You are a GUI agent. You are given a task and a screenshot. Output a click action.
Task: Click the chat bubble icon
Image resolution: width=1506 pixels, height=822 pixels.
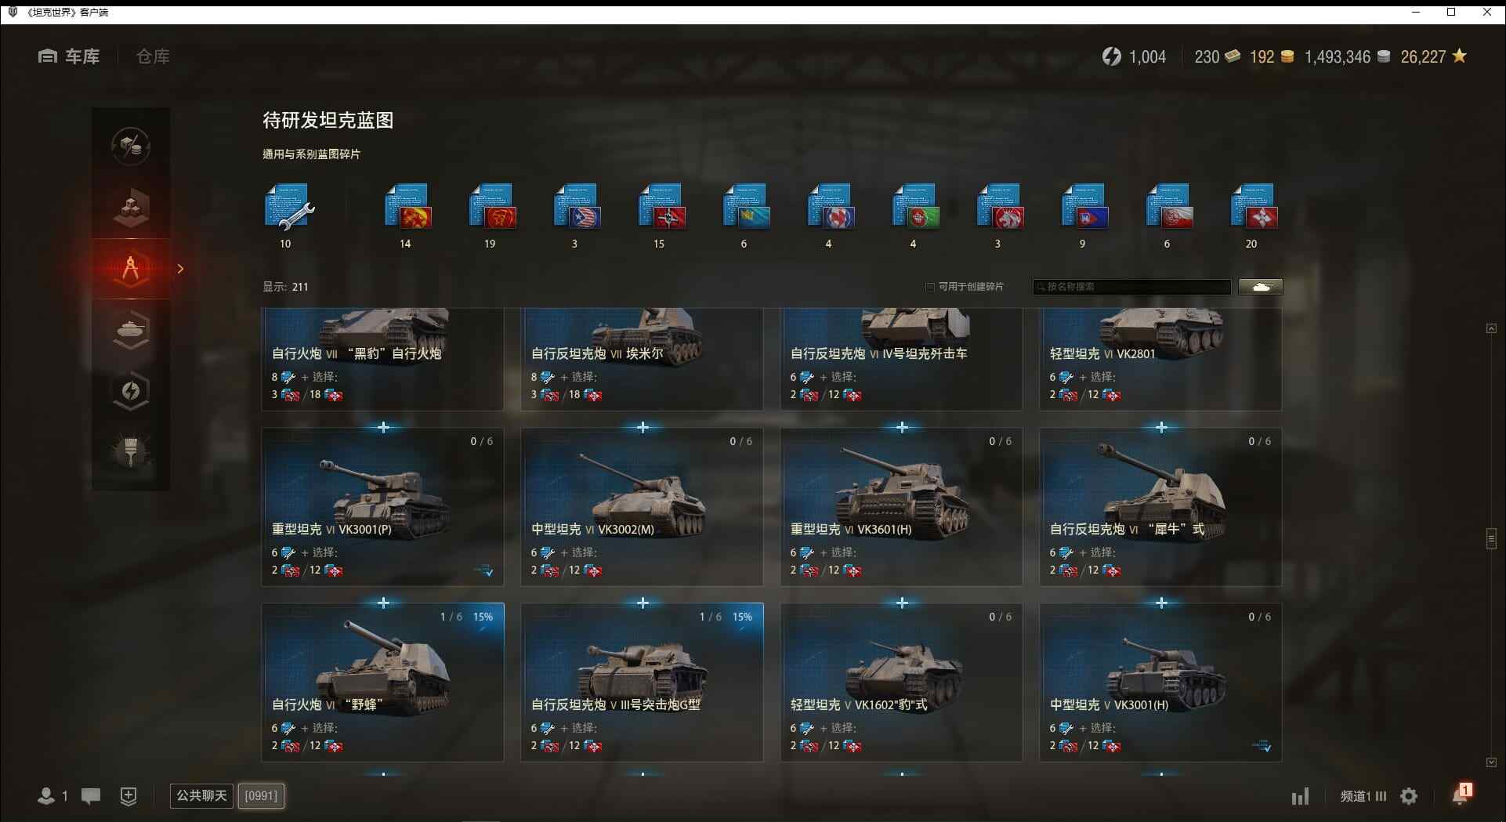91,796
